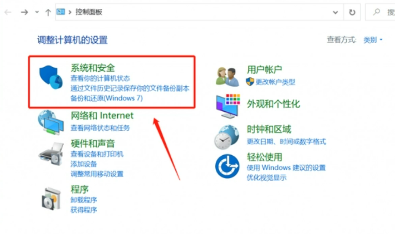395x234 pixels.
Task: Open the 类别 view mode dropdown
Action: click(x=373, y=40)
